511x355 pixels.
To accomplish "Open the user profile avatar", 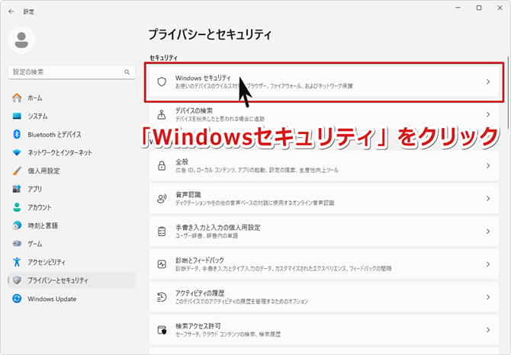I will 21,40.
